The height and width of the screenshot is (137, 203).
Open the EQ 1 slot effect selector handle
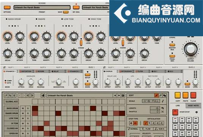point(165,71)
